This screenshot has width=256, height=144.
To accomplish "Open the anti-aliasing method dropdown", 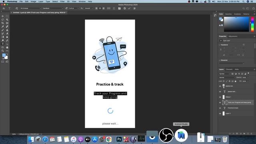I will [x=89, y=8].
